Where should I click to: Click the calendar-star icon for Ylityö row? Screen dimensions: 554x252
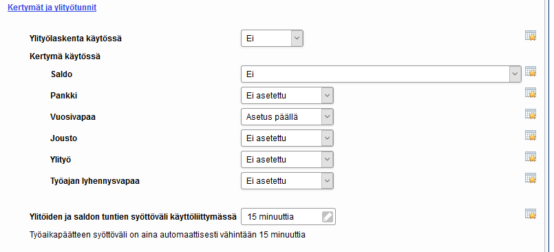coord(531,156)
